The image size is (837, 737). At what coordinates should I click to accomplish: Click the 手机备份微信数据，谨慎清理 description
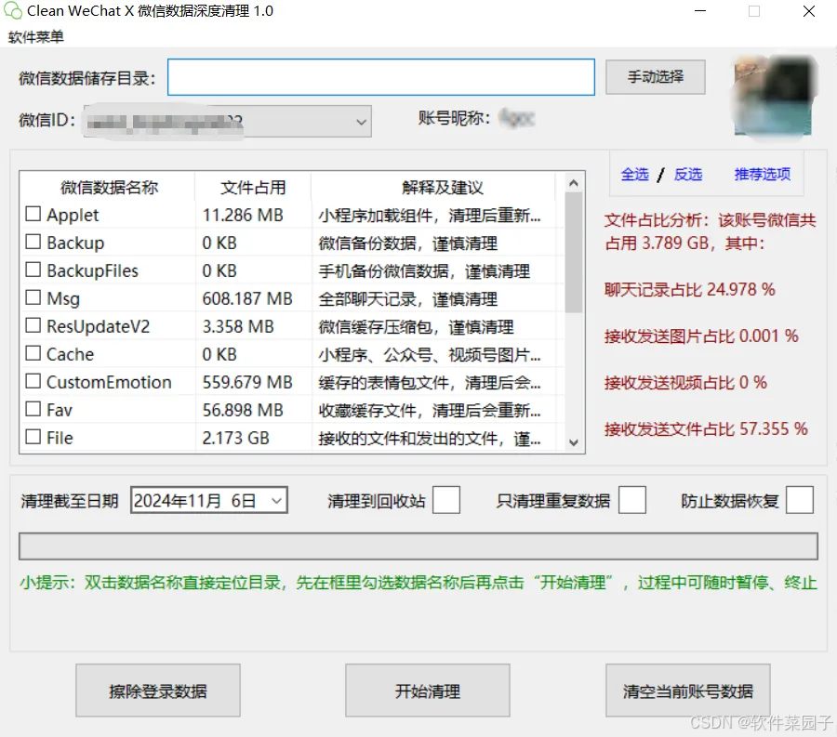click(x=424, y=270)
